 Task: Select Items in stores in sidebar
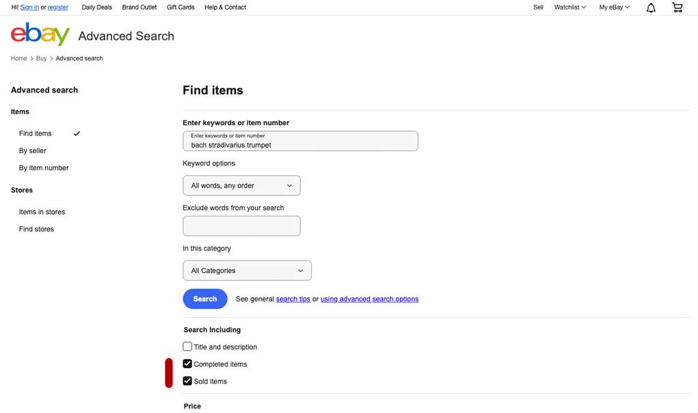42,212
